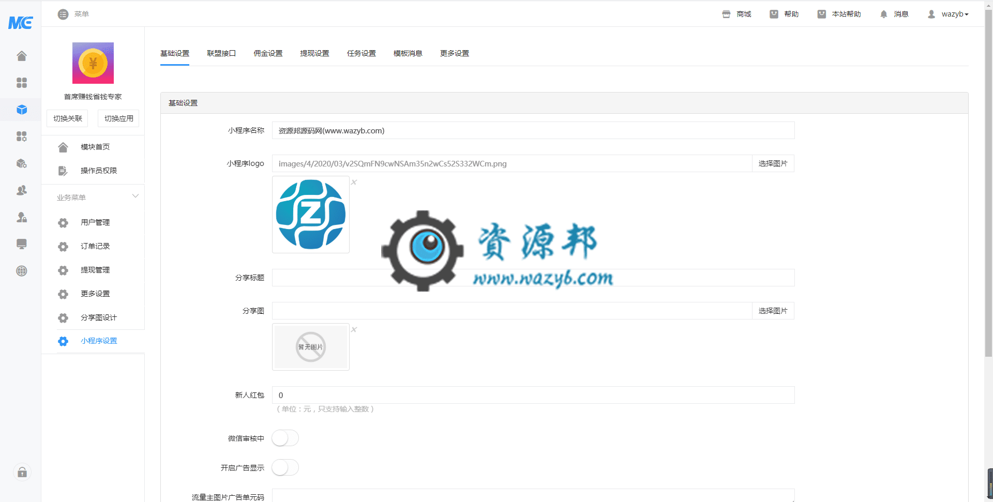
Task: Open 提现管理 in the sidebar menu
Action: coord(95,270)
